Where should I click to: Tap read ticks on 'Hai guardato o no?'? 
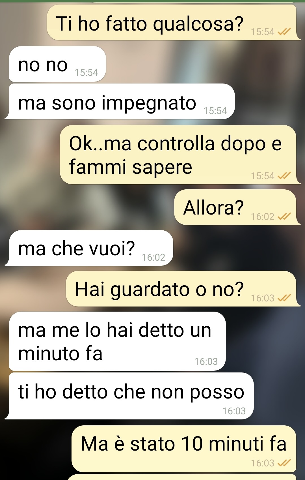[284, 298]
